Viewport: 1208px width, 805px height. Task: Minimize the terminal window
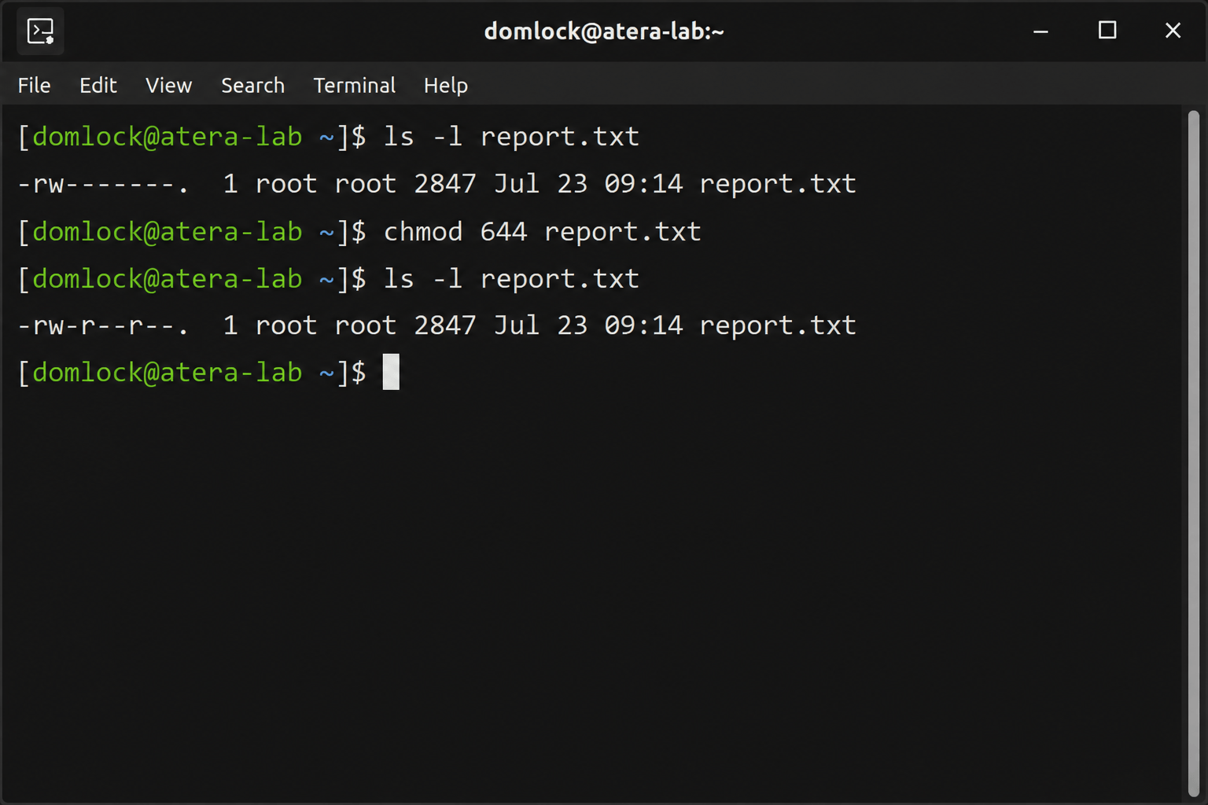[x=1040, y=31]
